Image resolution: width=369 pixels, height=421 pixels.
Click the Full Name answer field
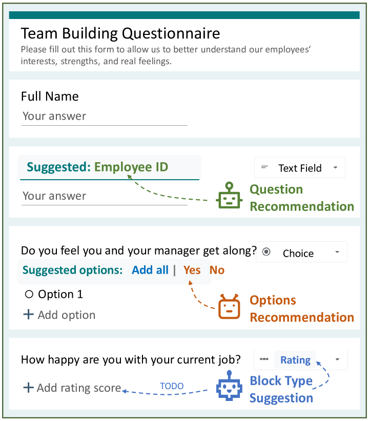[105, 117]
